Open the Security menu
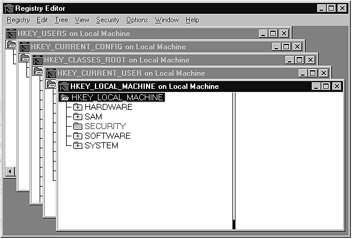Screen dimensions: 352x239 (x=108, y=20)
